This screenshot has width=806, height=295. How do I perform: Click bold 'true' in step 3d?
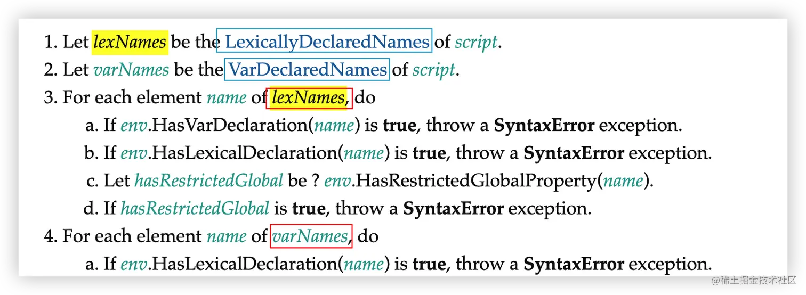coord(309,209)
